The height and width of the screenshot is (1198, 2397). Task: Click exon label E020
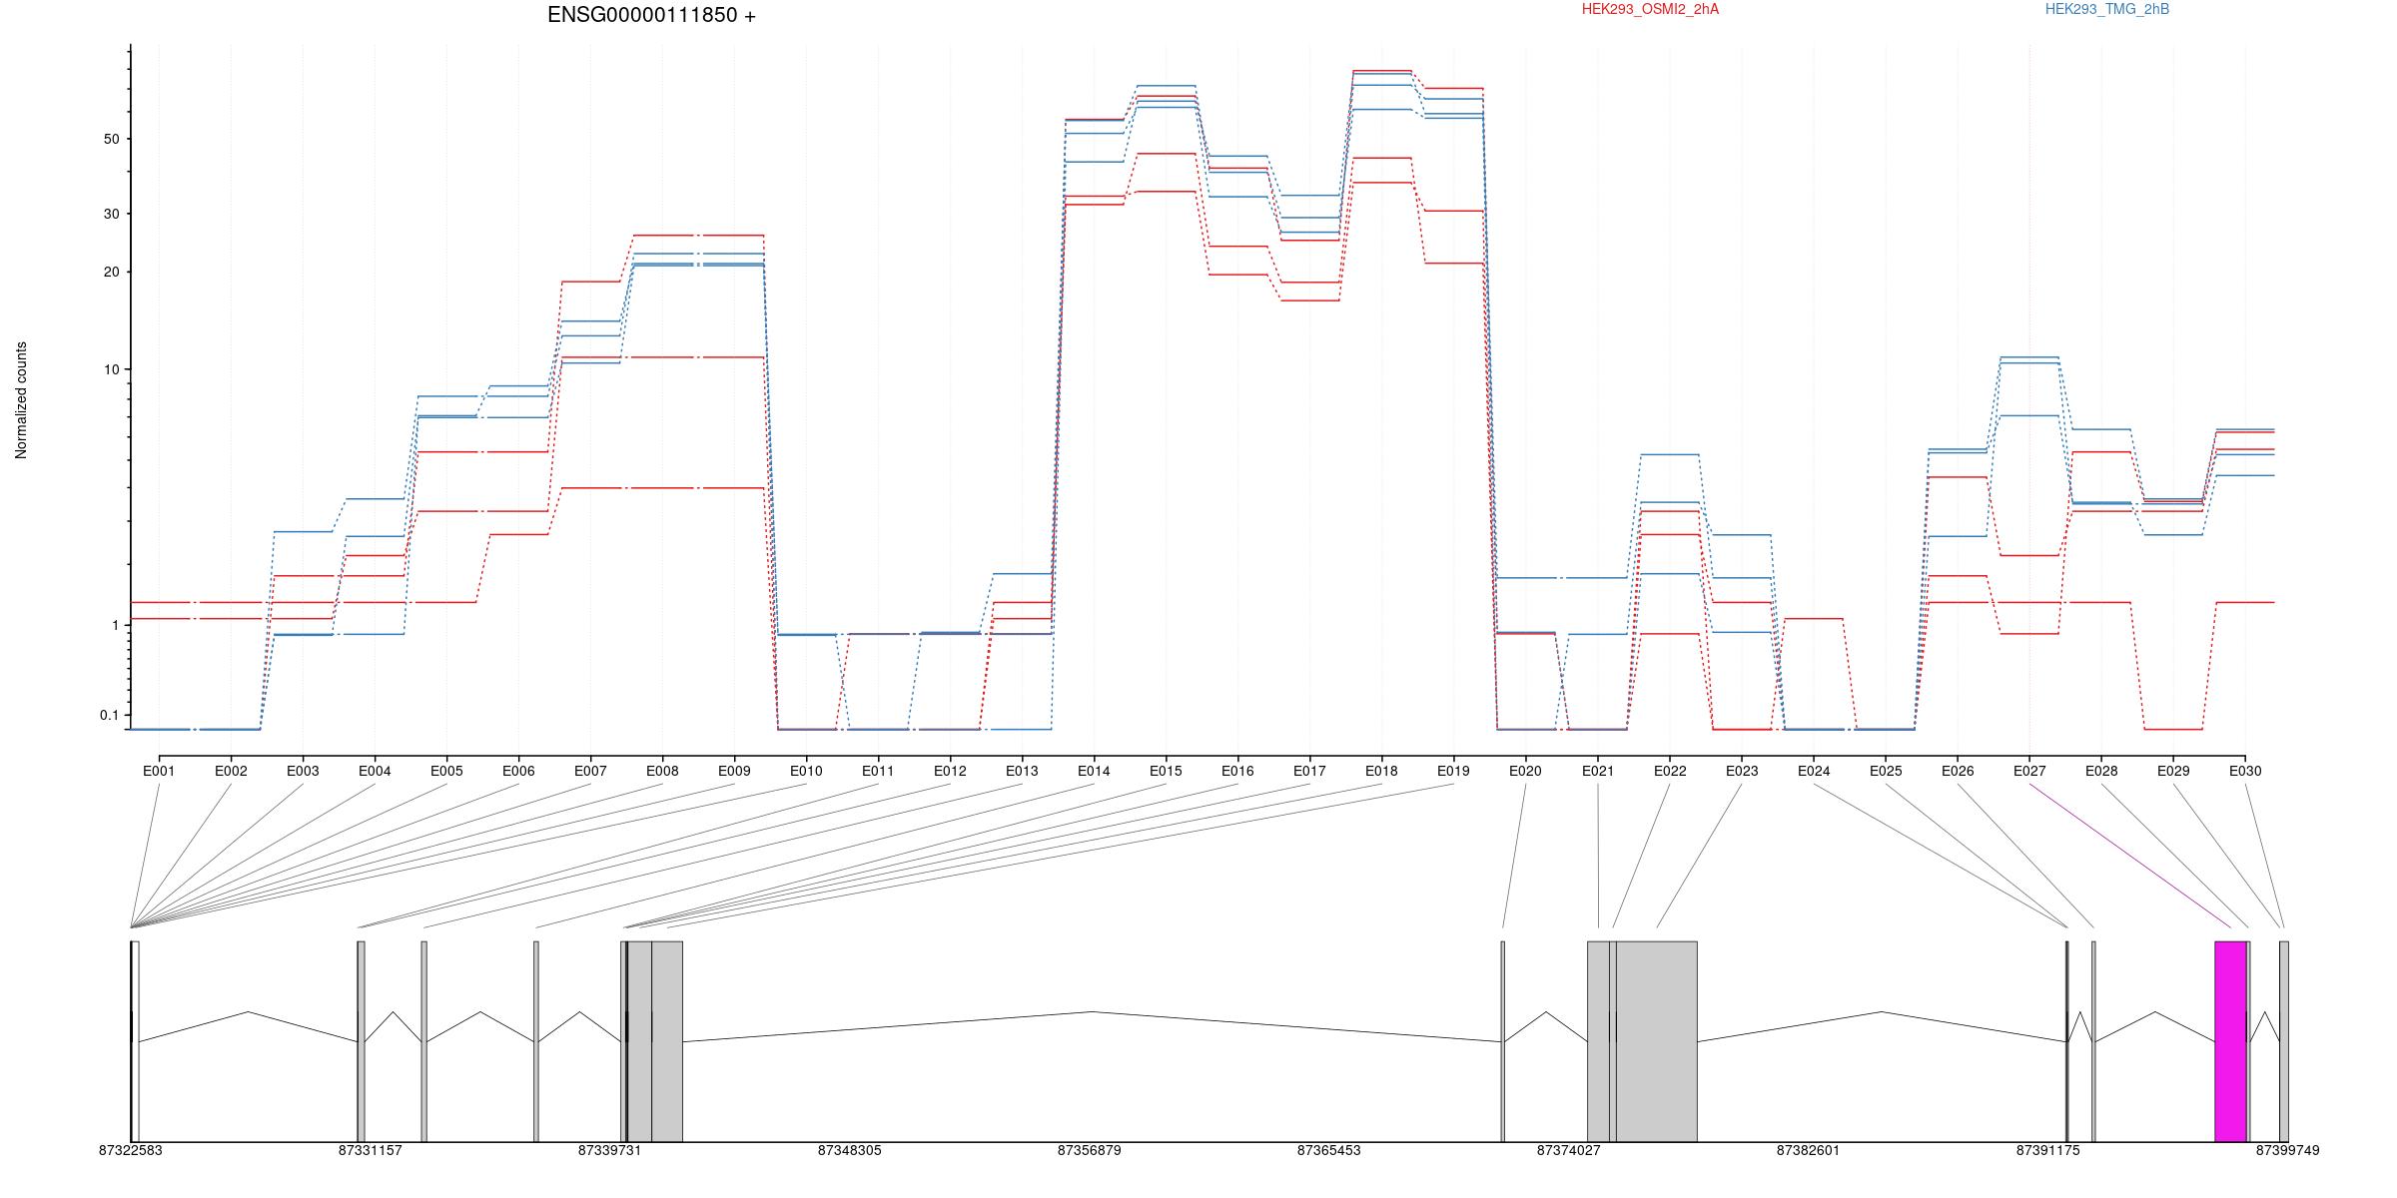[1525, 771]
